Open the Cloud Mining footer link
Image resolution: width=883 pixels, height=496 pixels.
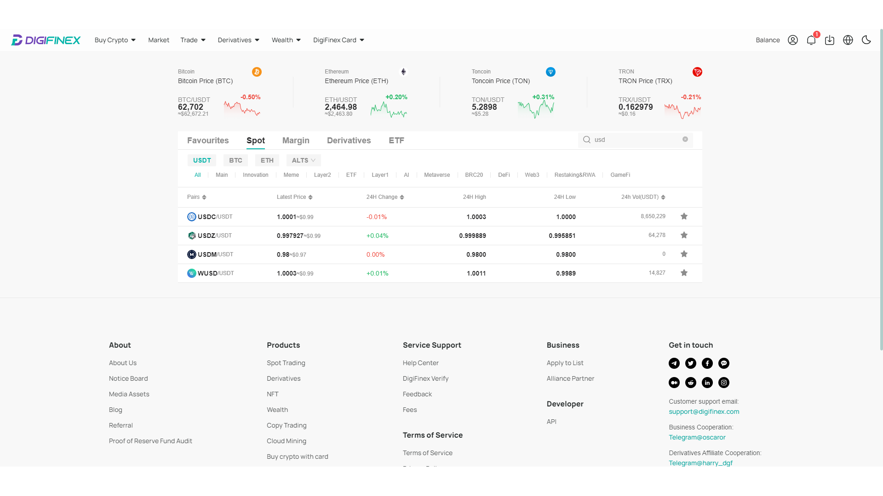[x=287, y=441]
